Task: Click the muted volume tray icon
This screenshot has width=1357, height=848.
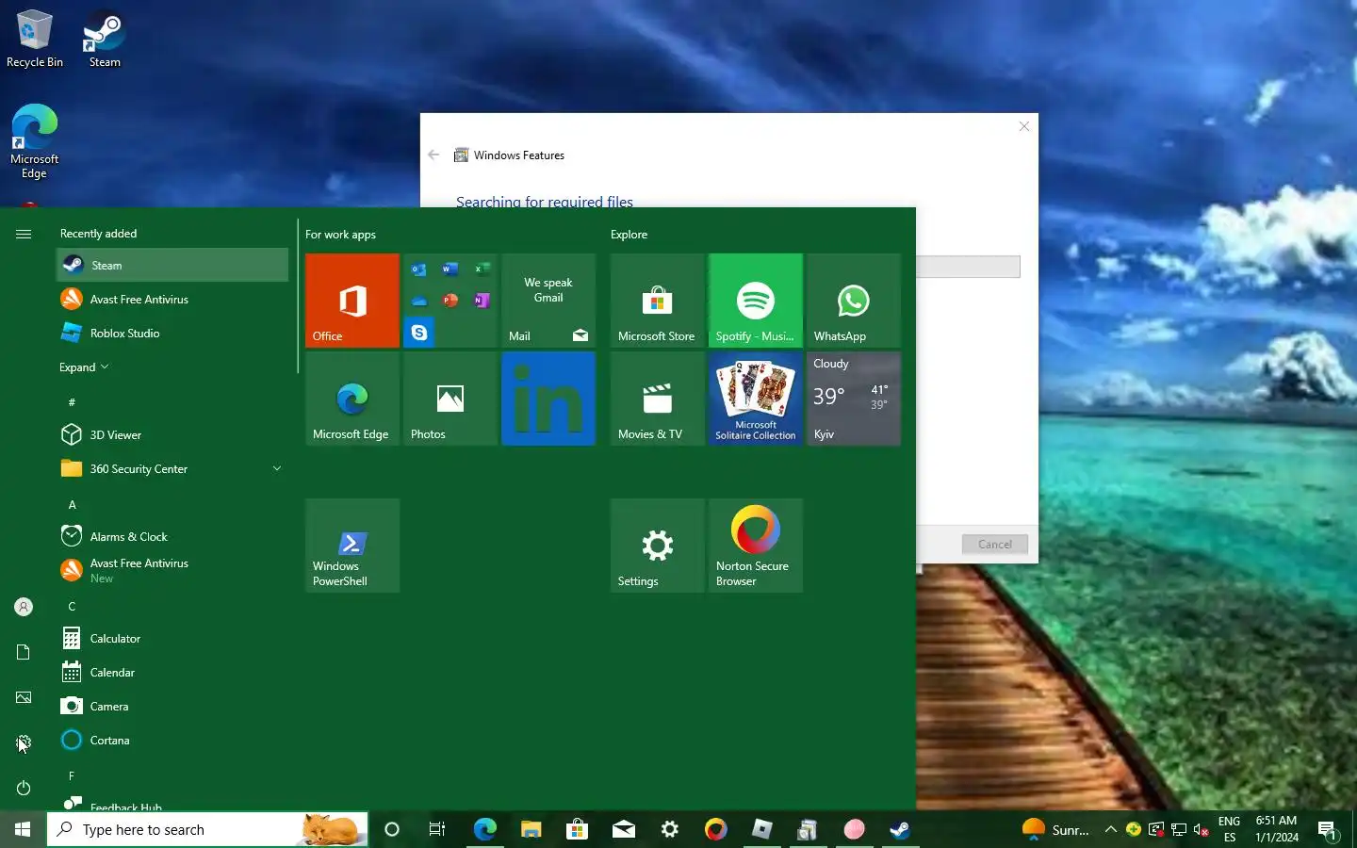Action: (1202, 829)
